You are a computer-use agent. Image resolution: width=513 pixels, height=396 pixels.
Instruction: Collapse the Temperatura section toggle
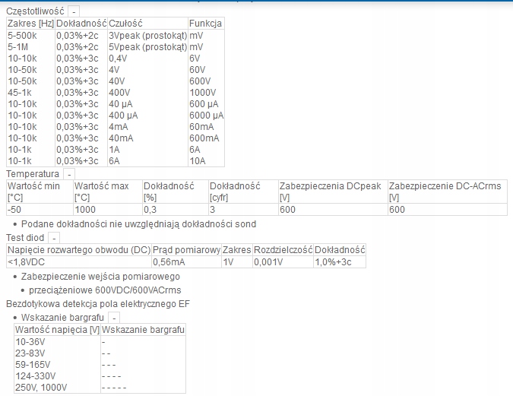(69, 174)
